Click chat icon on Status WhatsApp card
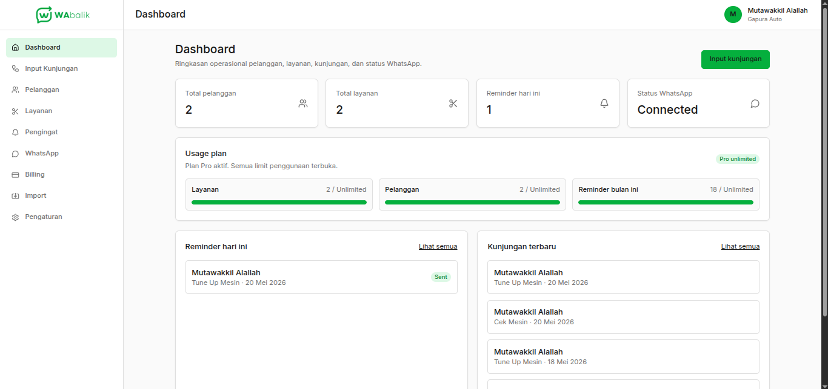This screenshot has width=828, height=389. click(x=755, y=103)
